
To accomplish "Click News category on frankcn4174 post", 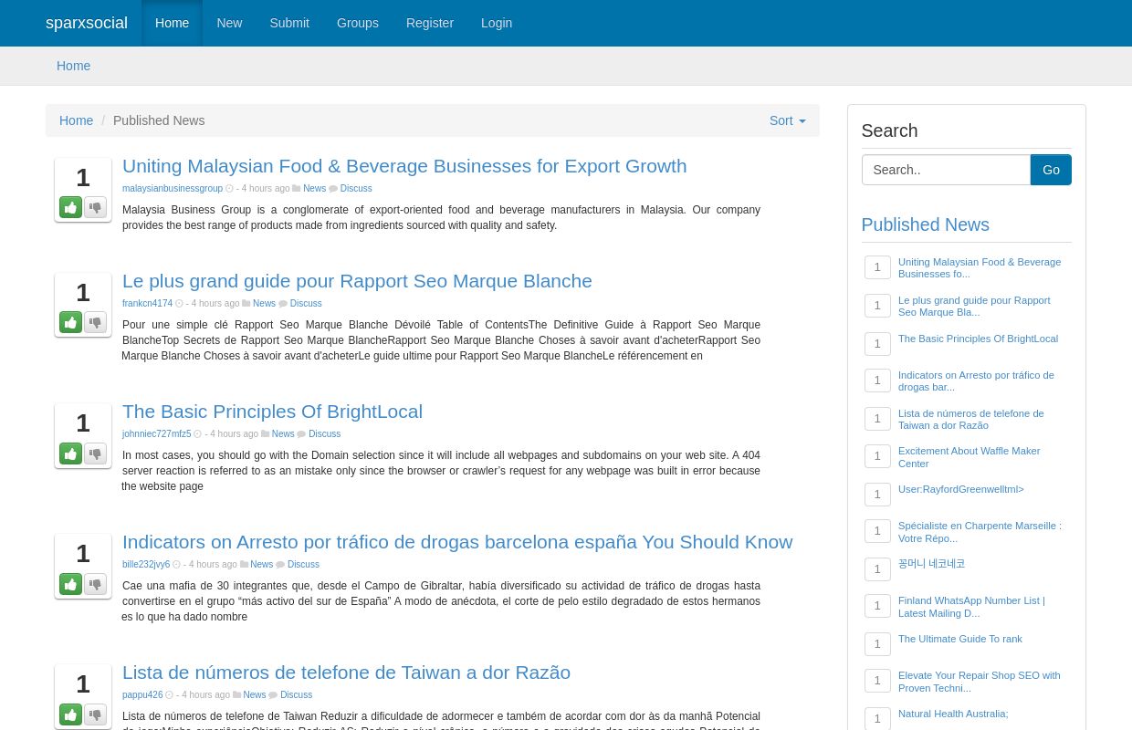I will 264,304.
